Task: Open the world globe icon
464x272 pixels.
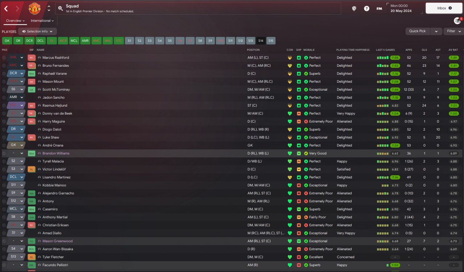Action: (354, 8)
